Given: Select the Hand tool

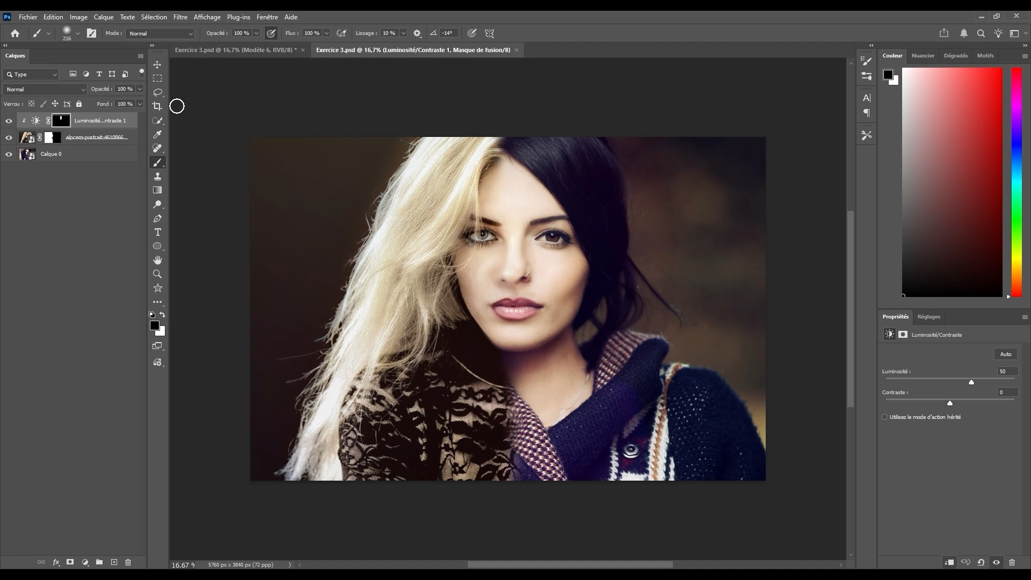Looking at the screenshot, I should tap(157, 260).
